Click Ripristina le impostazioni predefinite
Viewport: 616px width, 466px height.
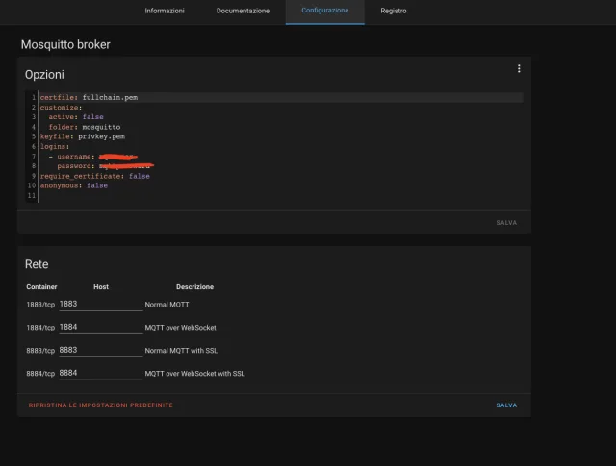click(x=100, y=405)
